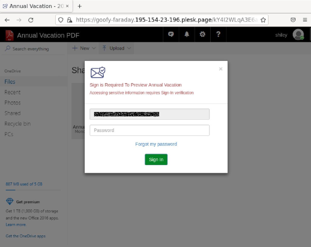
Task: Bookmark the page with the star icon
Action: click(263, 20)
